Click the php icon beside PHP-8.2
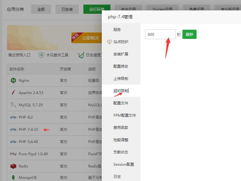This screenshot has width=241, height=181. click(13, 117)
